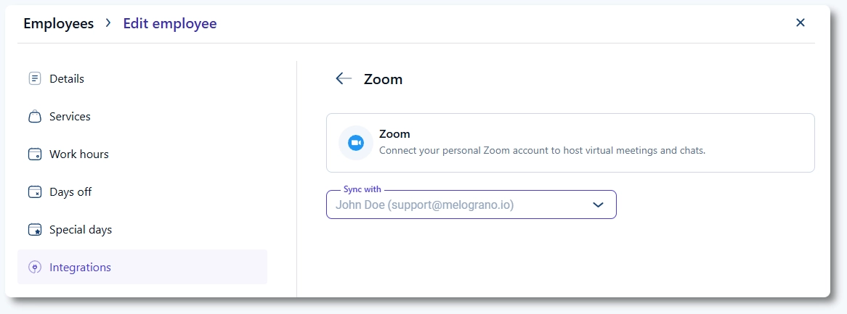Click the Work hours calendar icon
The width and height of the screenshot is (847, 314).
point(34,154)
